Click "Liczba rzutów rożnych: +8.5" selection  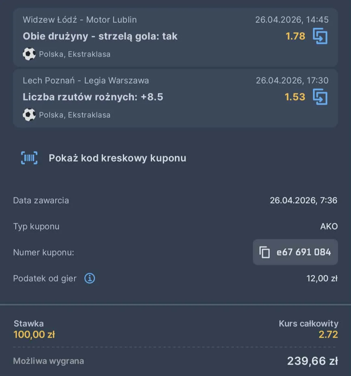(x=93, y=97)
